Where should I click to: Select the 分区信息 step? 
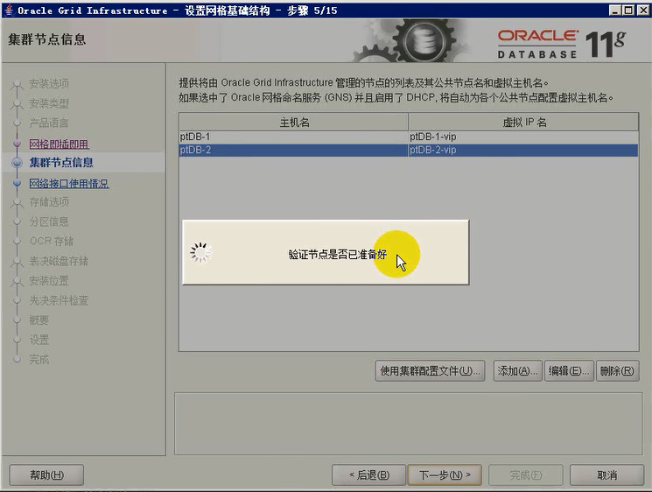pyautogui.click(x=49, y=221)
